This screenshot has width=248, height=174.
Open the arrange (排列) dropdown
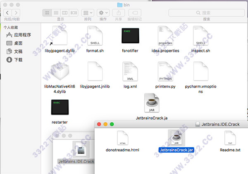(88, 13)
